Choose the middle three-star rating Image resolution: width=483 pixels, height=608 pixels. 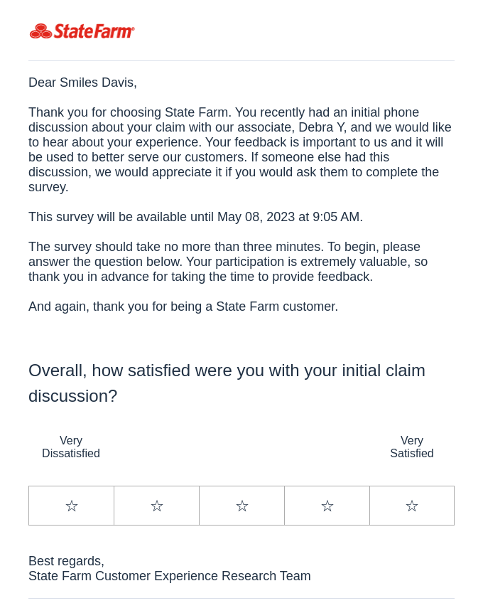(241, 506)
